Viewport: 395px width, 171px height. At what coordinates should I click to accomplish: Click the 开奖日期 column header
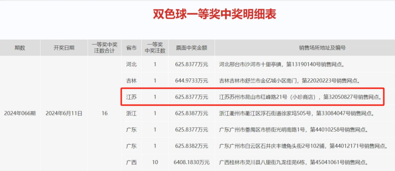click(x=64, y=48)
